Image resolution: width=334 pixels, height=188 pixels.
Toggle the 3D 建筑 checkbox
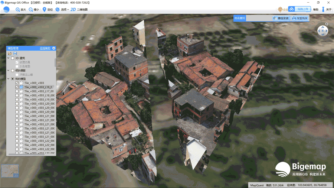coord(13,58)
